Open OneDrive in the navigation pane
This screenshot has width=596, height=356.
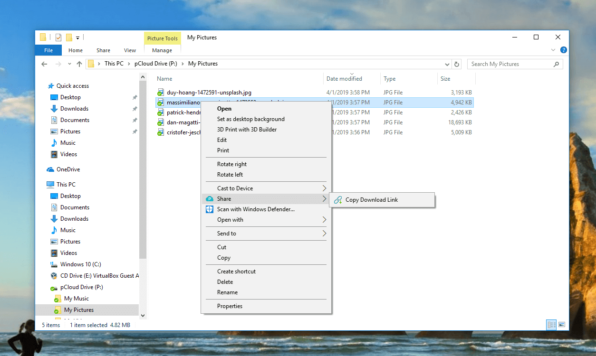point(68,169)
